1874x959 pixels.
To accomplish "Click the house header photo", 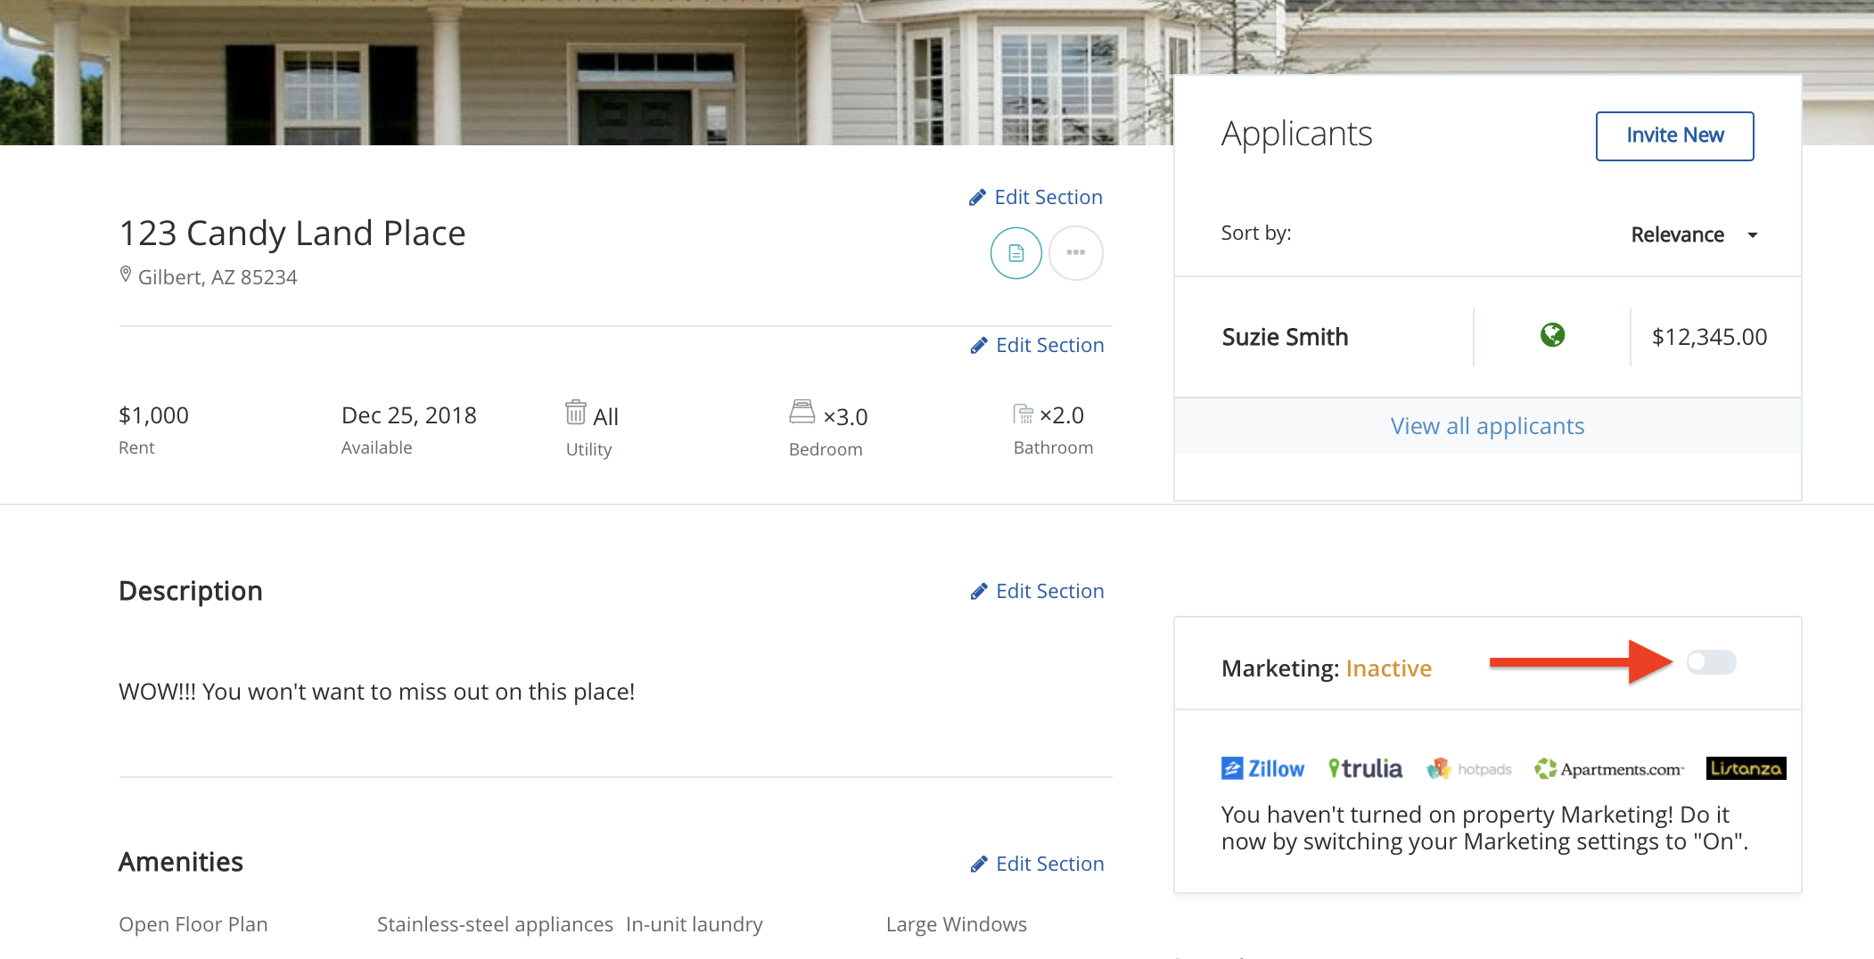I will (x=579, y=71).
